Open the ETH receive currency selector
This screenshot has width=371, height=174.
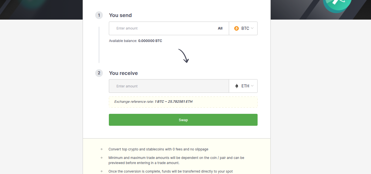[x=243, y=86]
